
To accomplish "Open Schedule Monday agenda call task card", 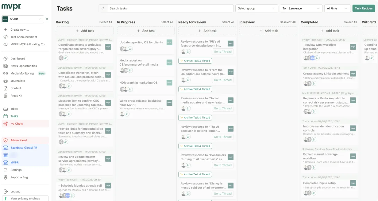I will point(85,191).
